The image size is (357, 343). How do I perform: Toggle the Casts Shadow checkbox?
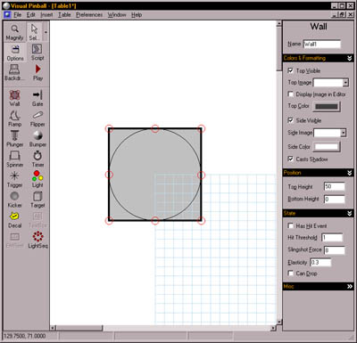[x=291, y=159]
